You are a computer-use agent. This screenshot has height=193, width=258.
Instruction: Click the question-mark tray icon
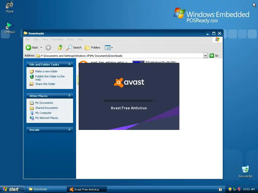[220, 189]
